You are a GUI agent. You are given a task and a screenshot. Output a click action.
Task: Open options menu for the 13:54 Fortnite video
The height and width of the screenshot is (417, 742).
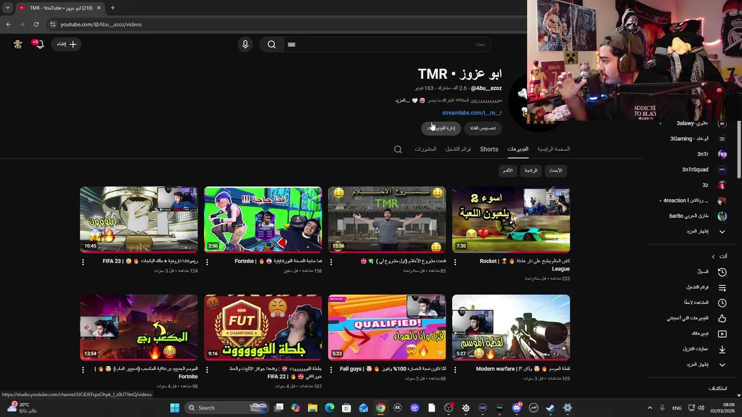point(83,370)
